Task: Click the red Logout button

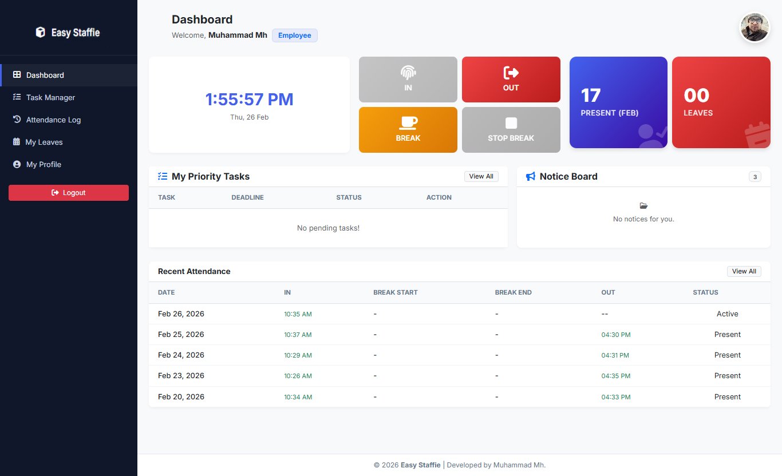Action: coord(69,193)
